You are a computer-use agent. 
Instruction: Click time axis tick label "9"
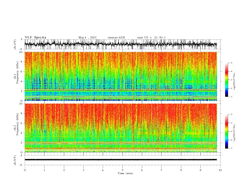[200, 170]
